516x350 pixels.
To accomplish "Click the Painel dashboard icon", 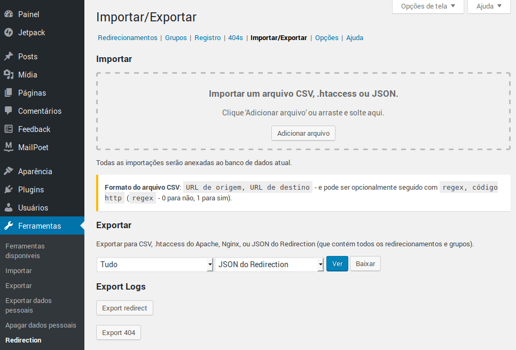I will pyautogui.click(x=9, y=14).
